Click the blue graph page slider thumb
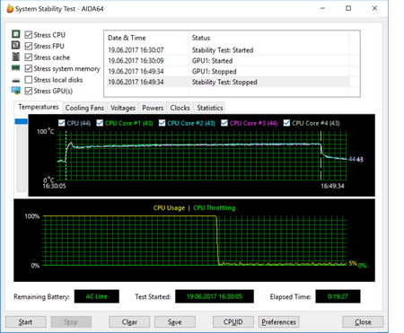404x333 pixels. tap(22, 121)
